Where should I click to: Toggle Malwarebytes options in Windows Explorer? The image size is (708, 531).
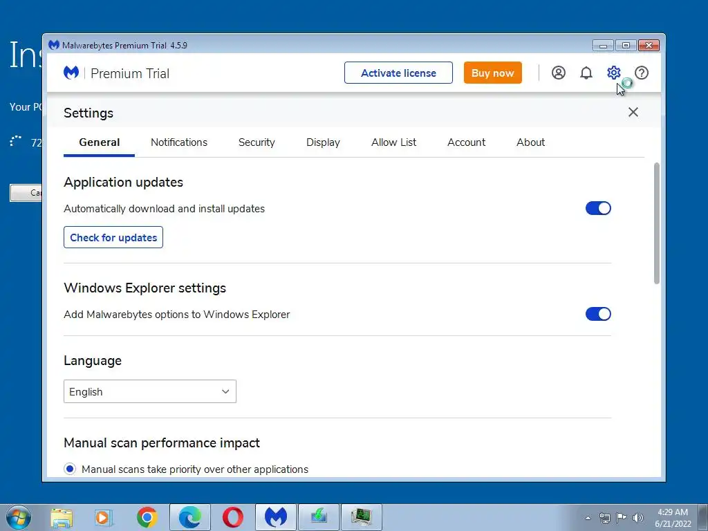598,314
